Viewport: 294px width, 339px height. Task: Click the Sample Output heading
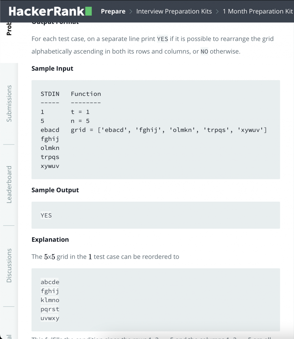point(55,190)
